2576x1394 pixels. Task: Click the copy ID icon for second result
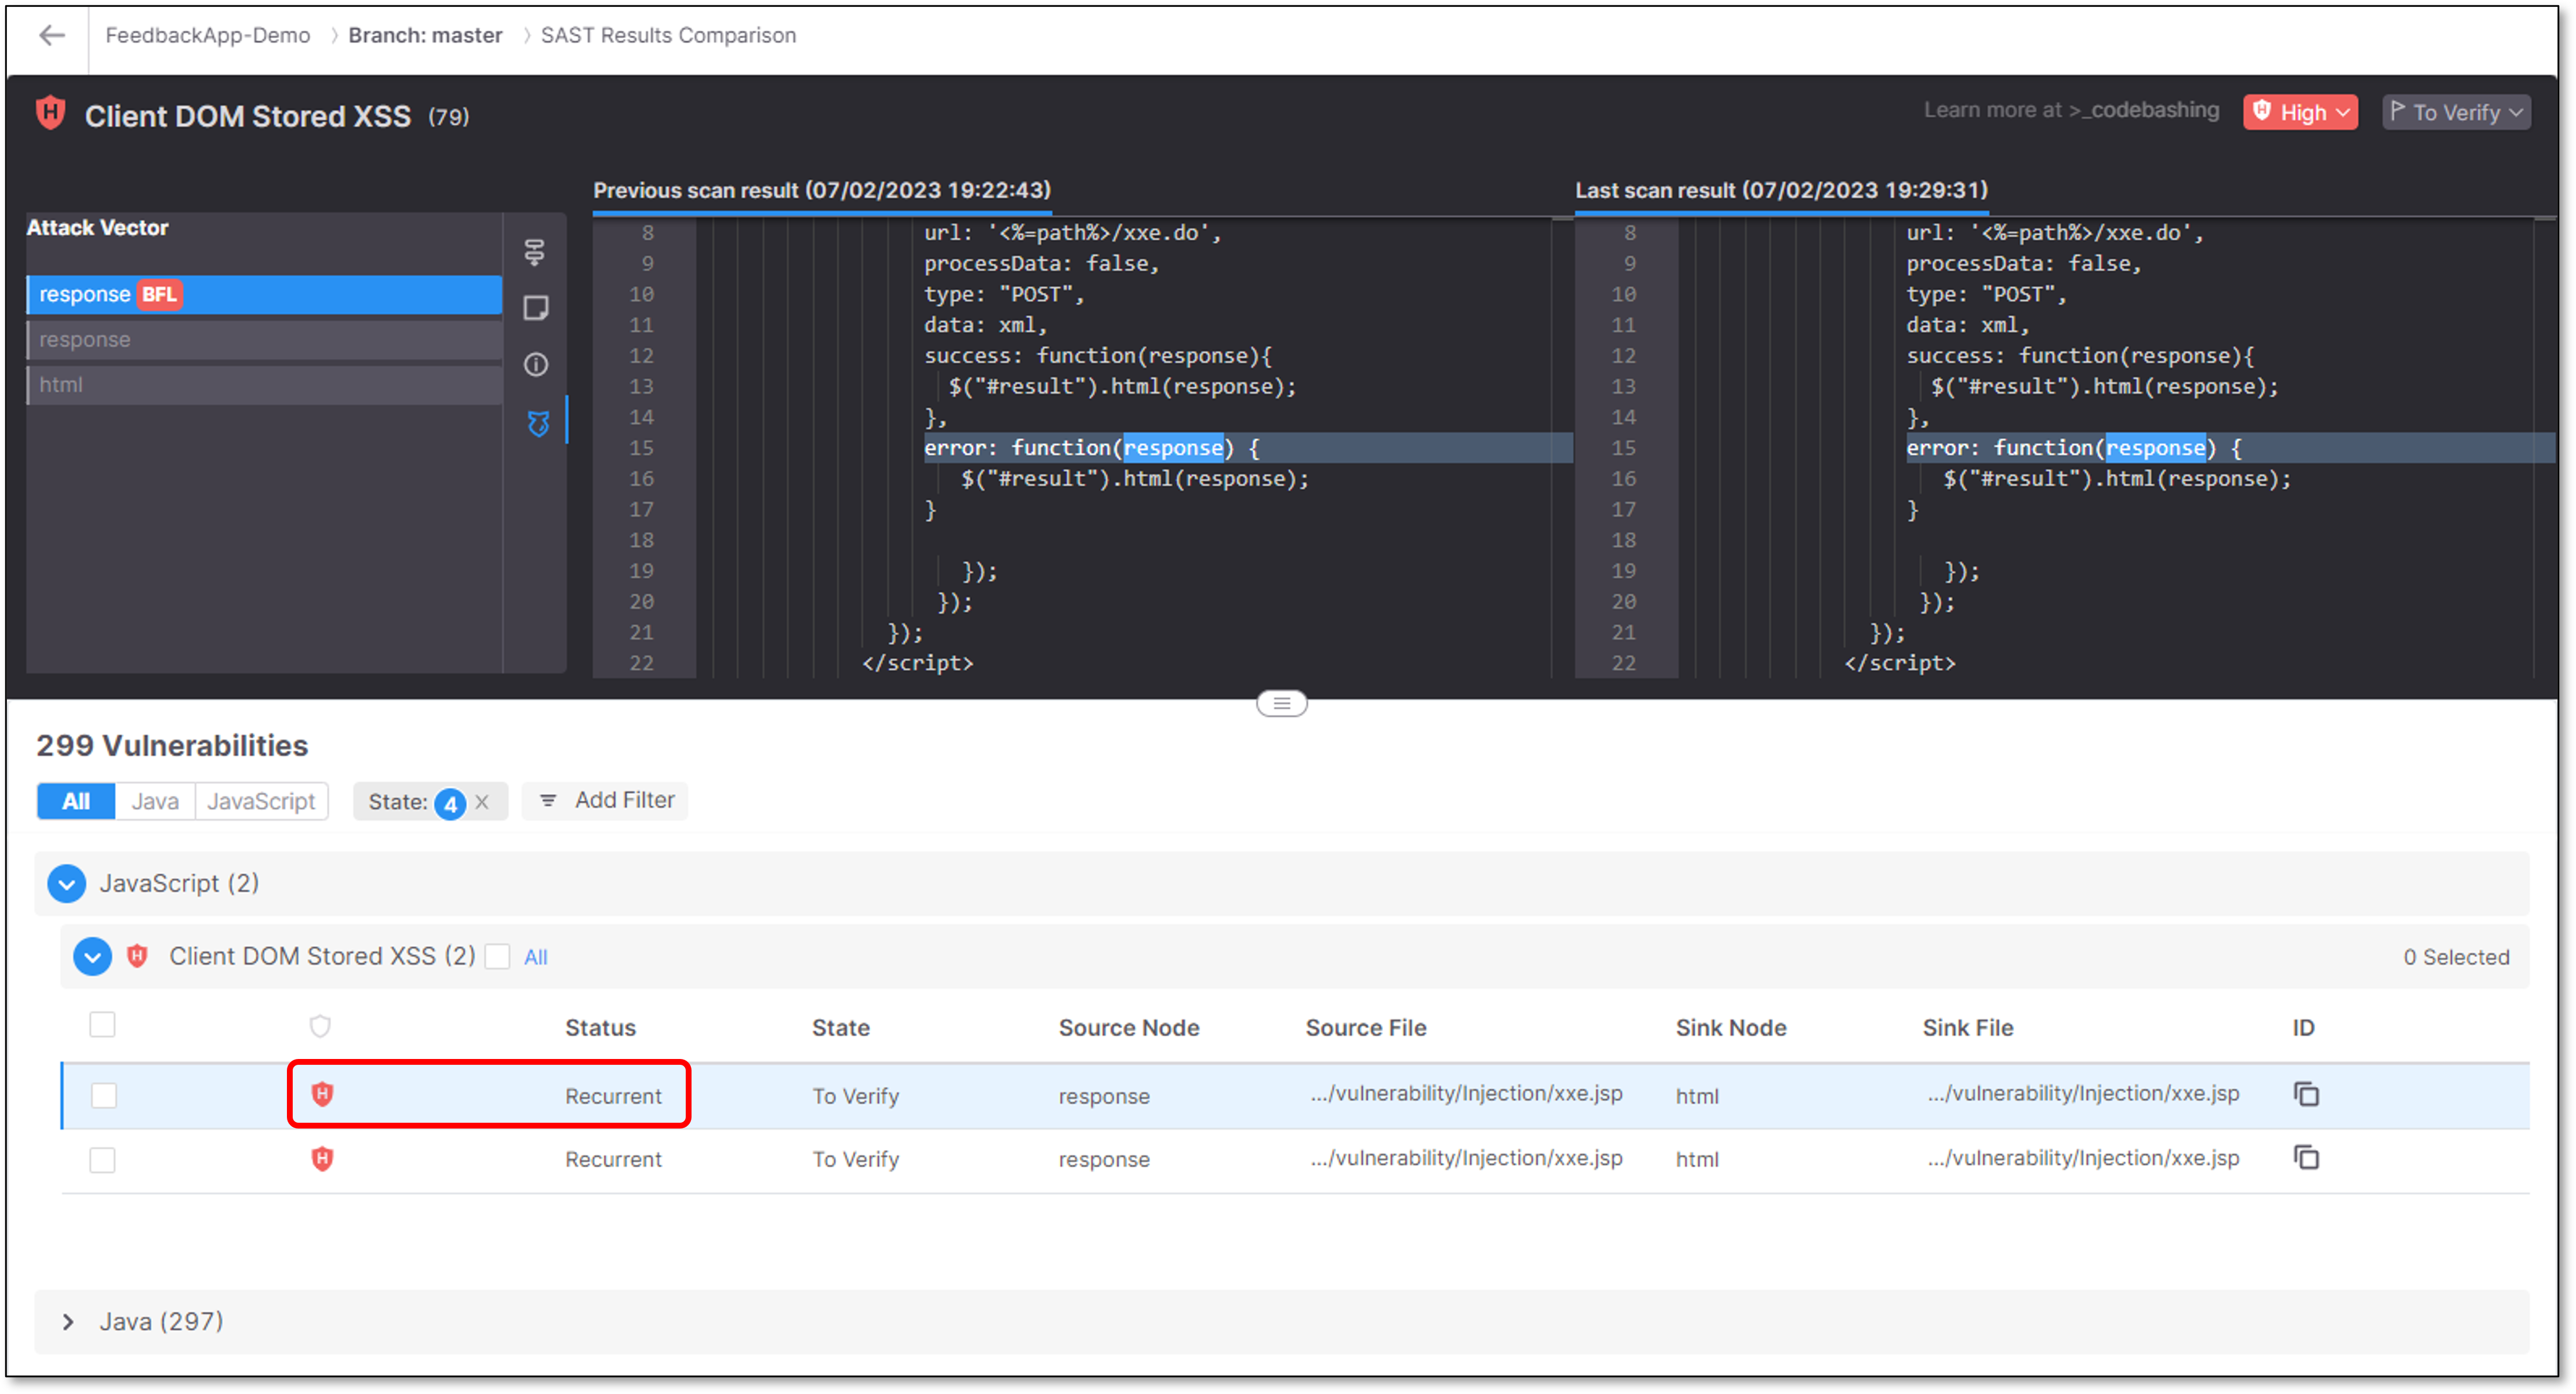(x=2306, y=1157)
